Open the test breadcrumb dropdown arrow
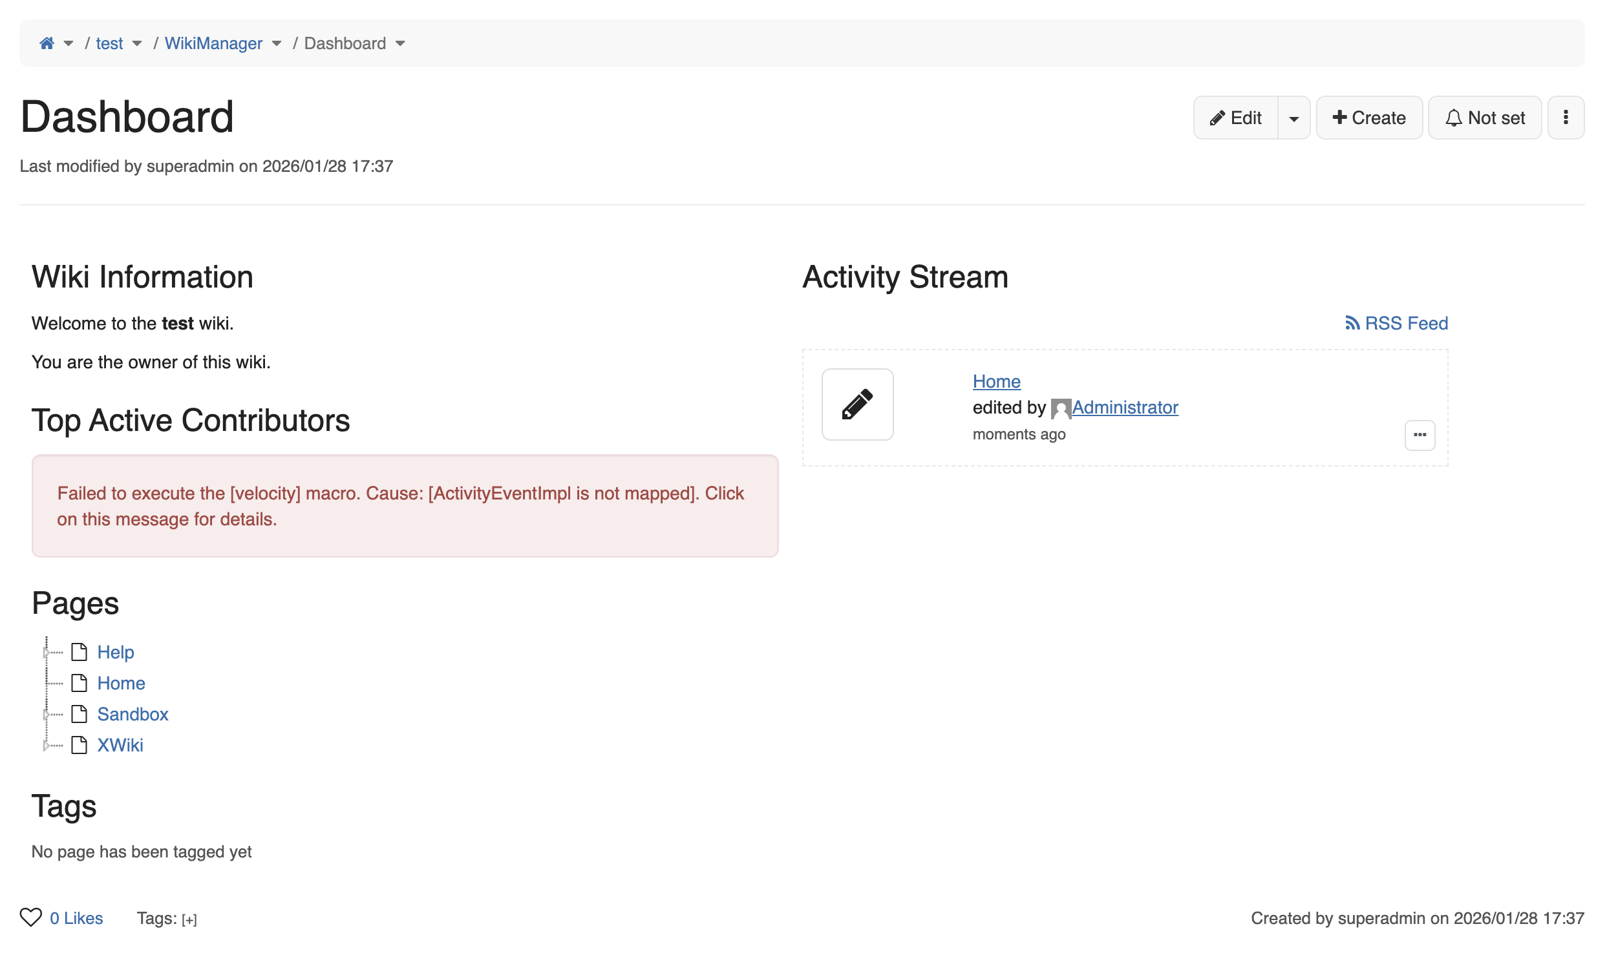Image resolution: width=1607 pixels, height=955 pixels. point(137,44)
